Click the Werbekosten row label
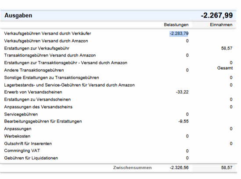 click(17, 136)
